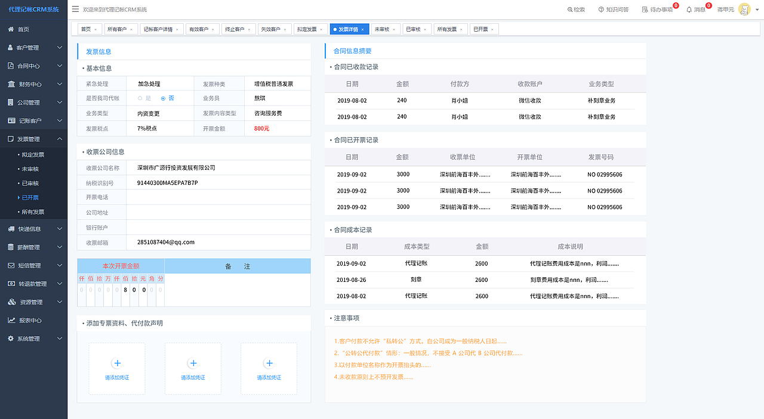Click the first 请添加凭证 upload box
Image resolution: width=764 pixels, height=419 pixels.
pyautogui.click(x=117, y=368)
